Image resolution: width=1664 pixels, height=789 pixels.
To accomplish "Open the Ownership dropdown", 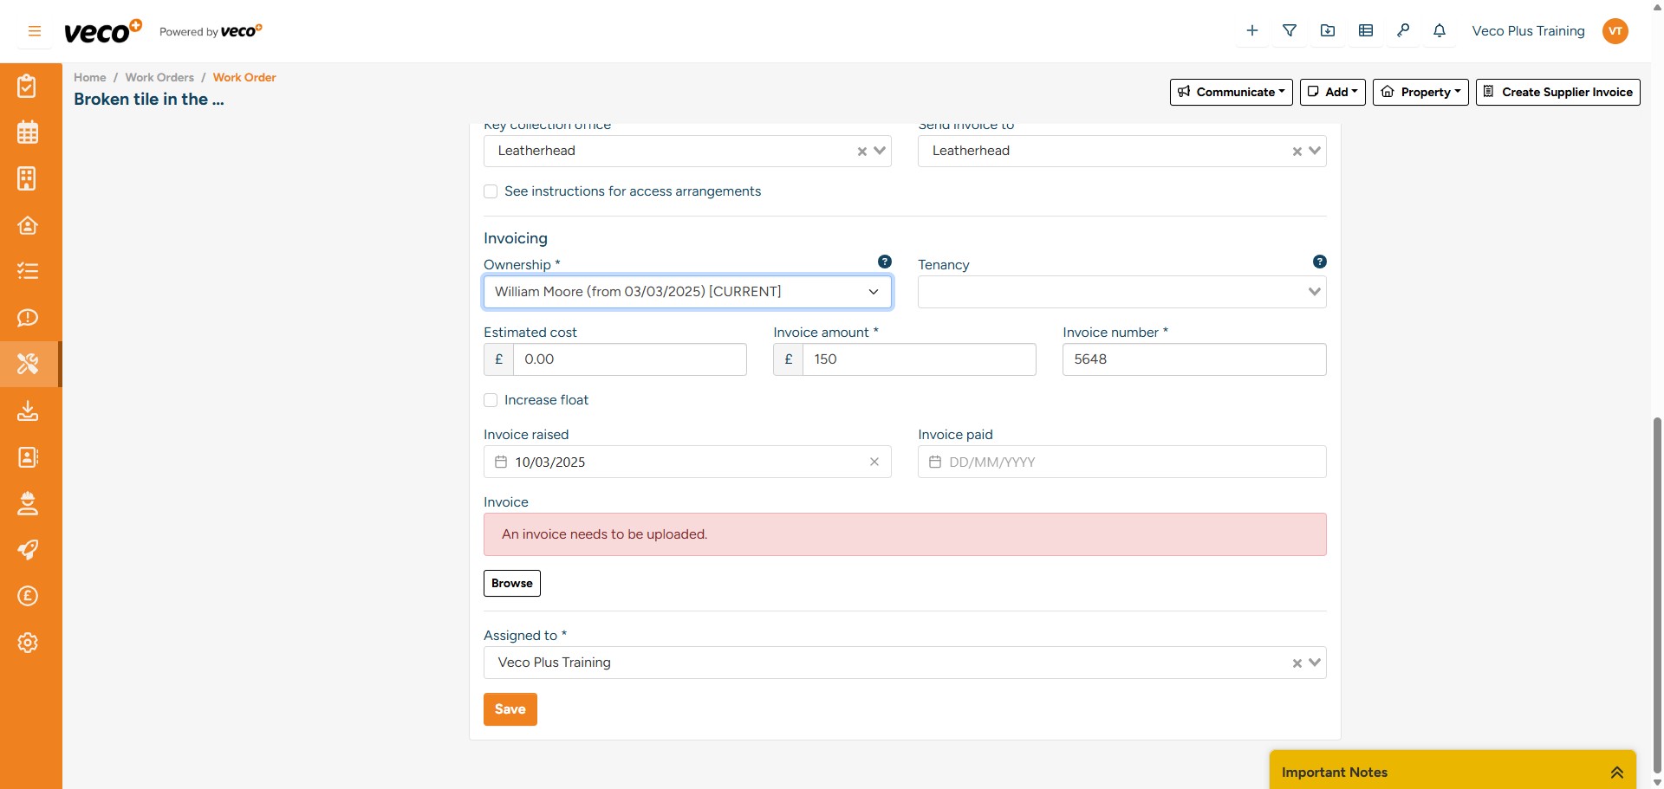I will (873, 292).
